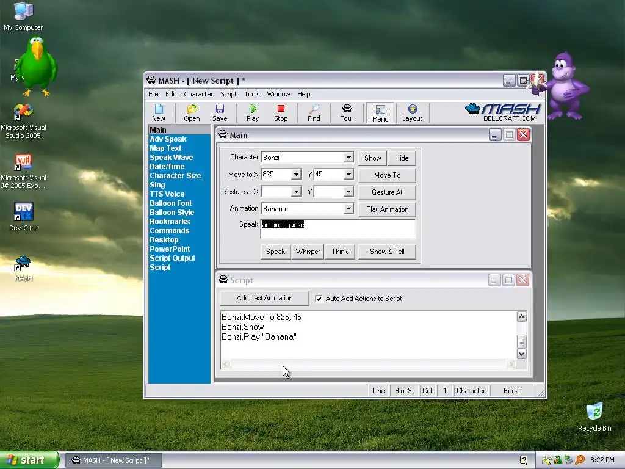Screen dimensions: 625x469
Task: Click the MASH Bellcraft.com logo
Action: [504, 112]
